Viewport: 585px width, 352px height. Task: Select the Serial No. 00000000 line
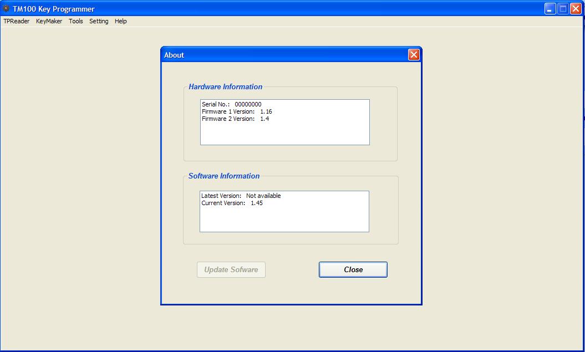click(x=232, y=104)
